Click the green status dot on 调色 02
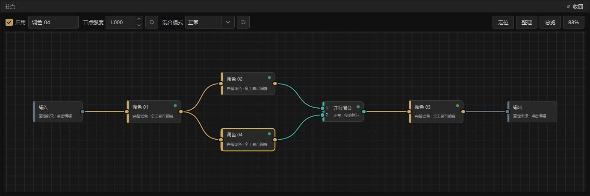 click(x=269, y=78)
